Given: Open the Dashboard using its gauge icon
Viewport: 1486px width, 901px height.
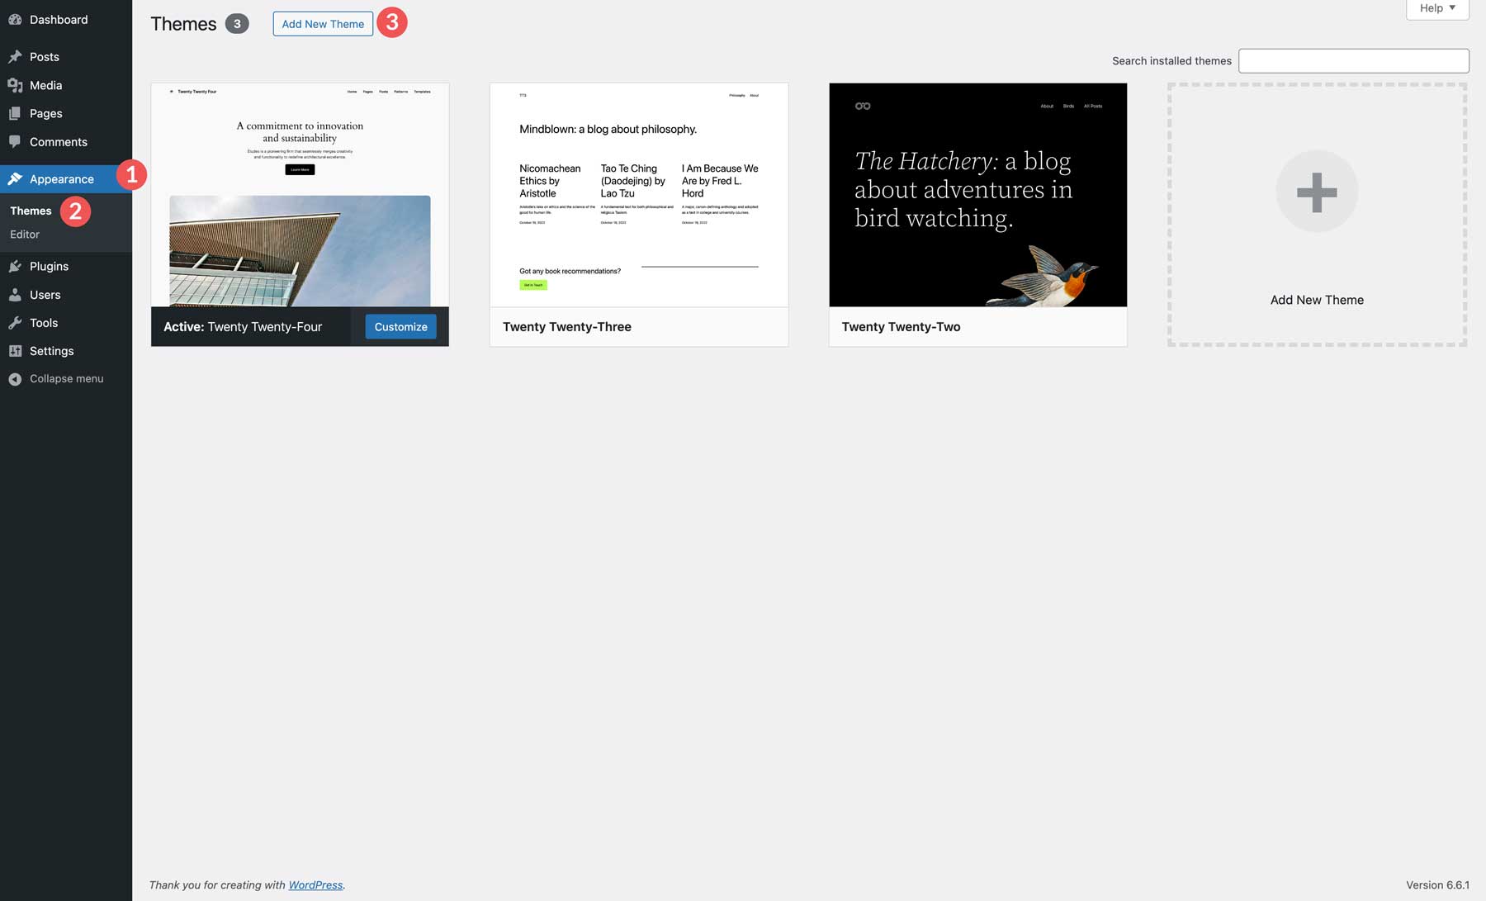Looking at the screenshot, I should click(x=15, y=19).
